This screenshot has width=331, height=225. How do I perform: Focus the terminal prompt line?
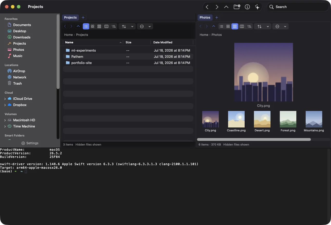(x=13, y=171)
